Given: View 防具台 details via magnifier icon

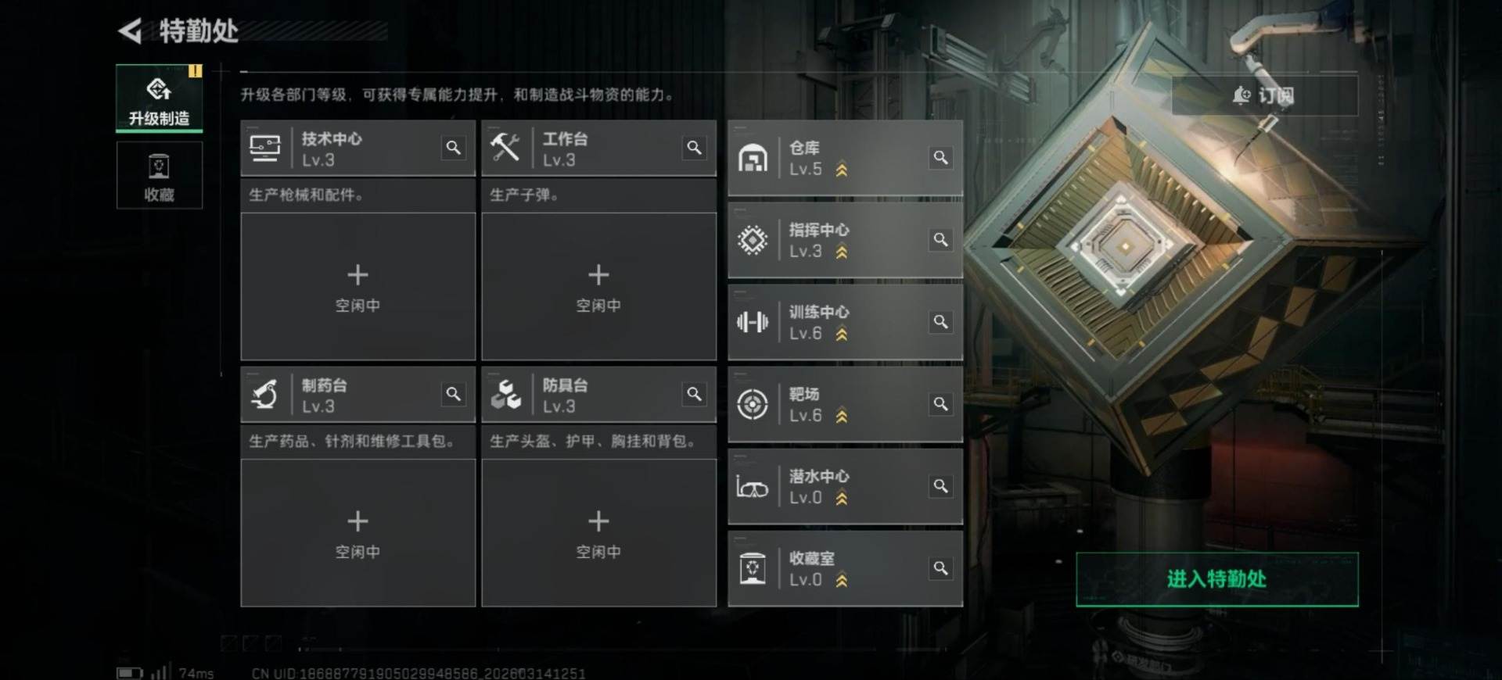Looking at the screenshot, I should [x=694, y=394].
